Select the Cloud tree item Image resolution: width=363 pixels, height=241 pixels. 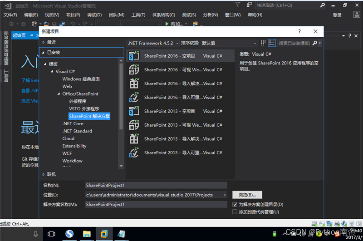pos(69,138)
